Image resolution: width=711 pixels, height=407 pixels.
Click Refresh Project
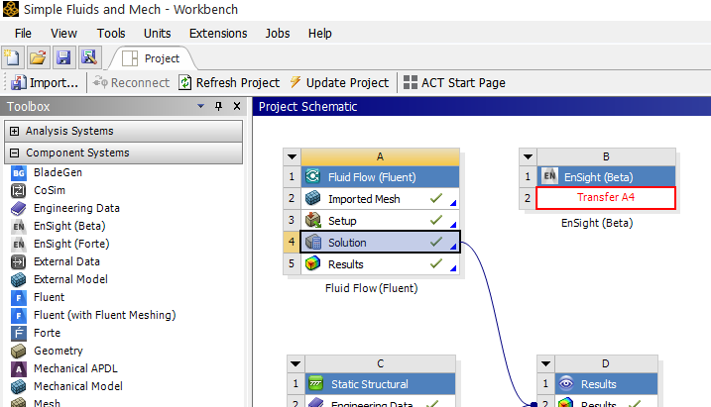pos(229,83)
